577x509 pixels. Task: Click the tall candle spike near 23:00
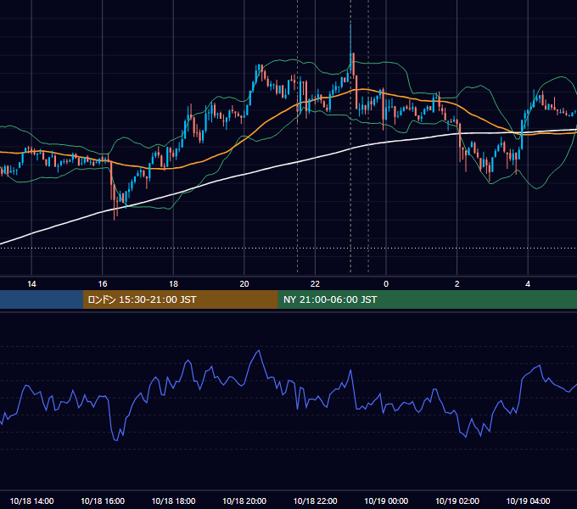click(350, 48)
